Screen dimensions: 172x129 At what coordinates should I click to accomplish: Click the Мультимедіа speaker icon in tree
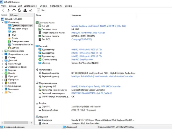click(6, 64)
